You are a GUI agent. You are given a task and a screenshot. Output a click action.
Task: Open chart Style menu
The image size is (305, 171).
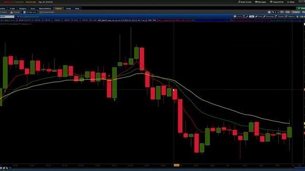pos(258,17)
